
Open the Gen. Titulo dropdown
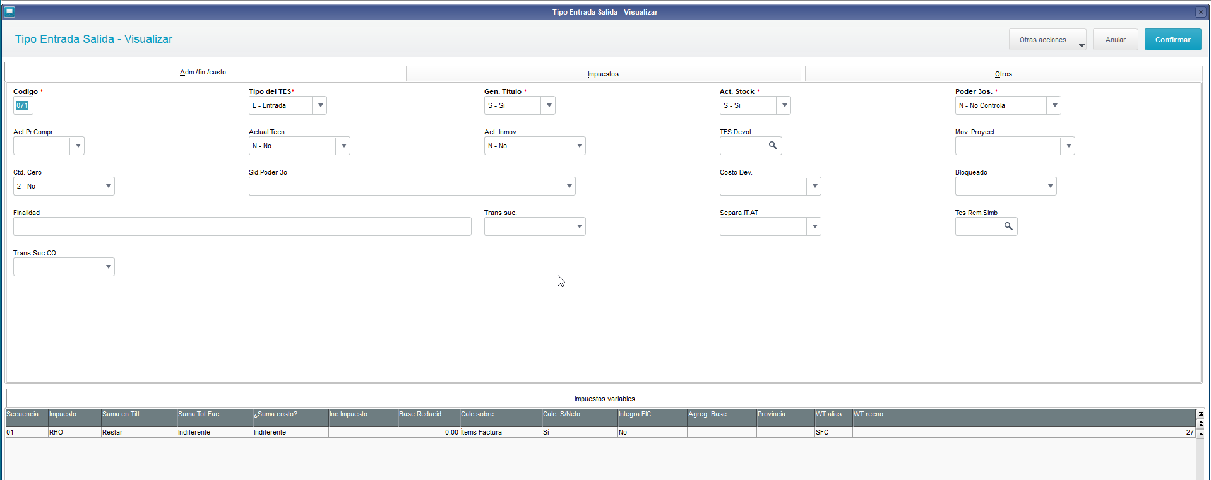point(549,105)
